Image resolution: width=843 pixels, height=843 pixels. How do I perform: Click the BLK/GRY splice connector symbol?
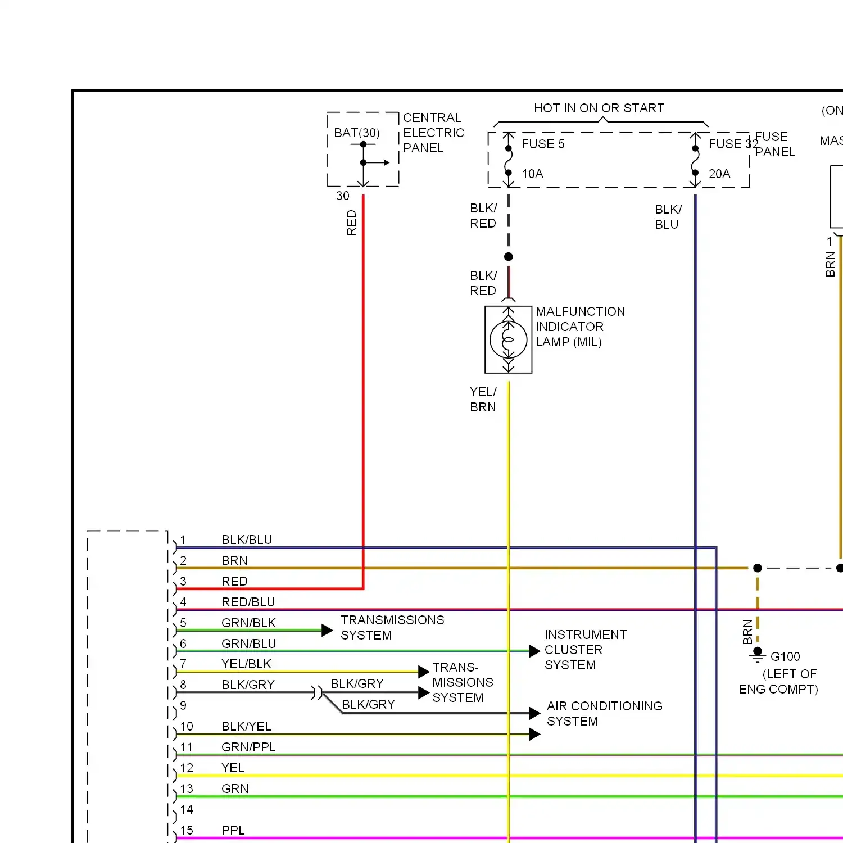click(x=317, y=692)
